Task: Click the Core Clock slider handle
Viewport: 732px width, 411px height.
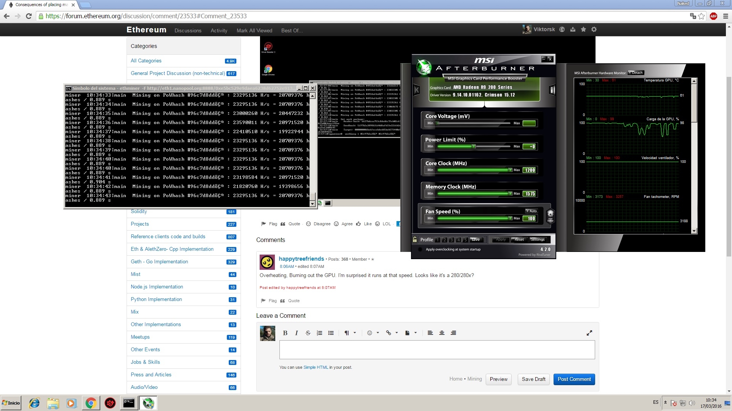Action: (510, 170)
